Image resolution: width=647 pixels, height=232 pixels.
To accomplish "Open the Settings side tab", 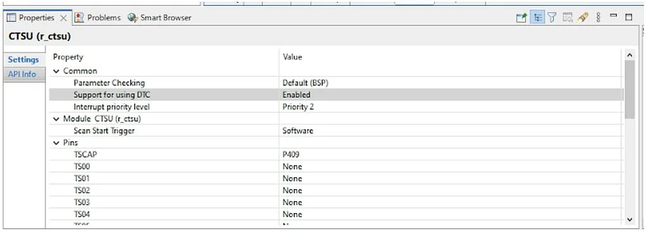I will point(23,60).
